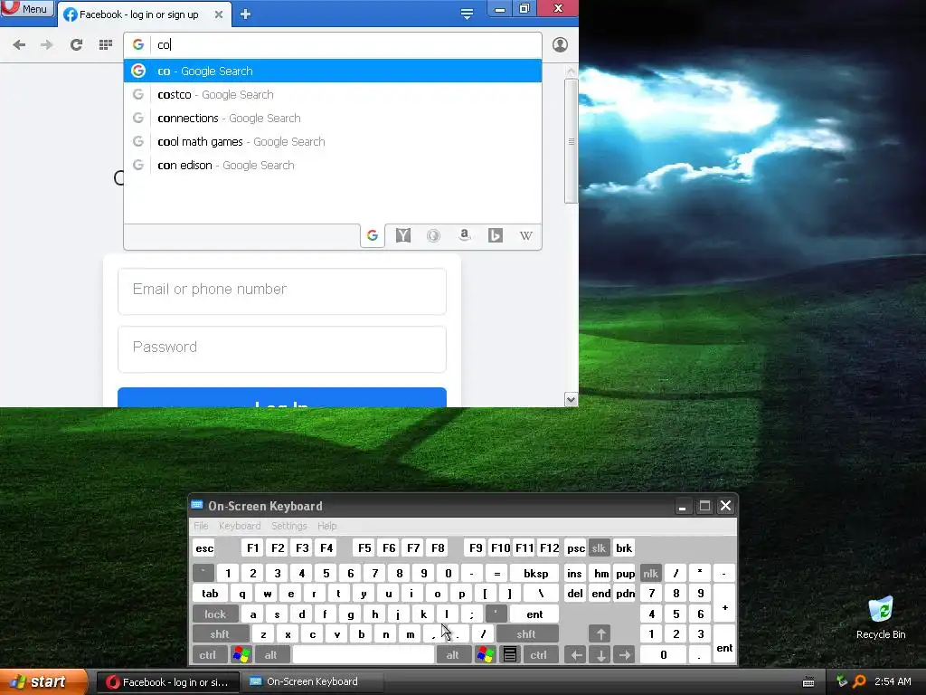The height and width of the screenshot is (695, 926).
Task: Select Yahoo search engine icon
Action: click(x=403, y=236)
